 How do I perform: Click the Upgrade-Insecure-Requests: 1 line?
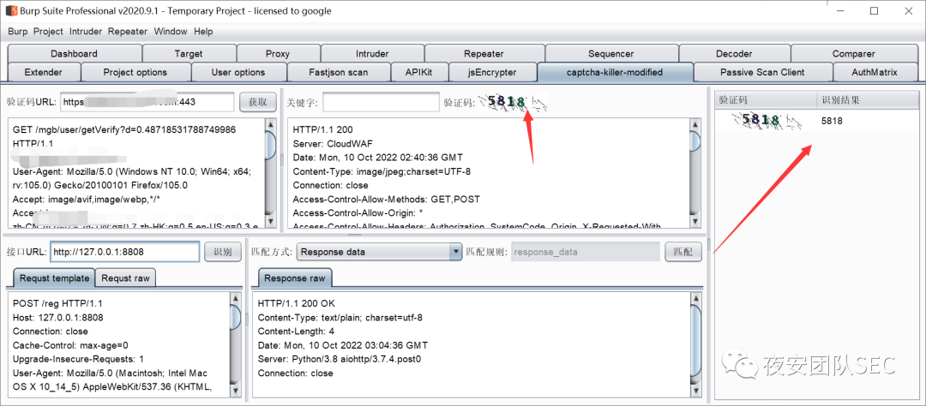[78, 359]
